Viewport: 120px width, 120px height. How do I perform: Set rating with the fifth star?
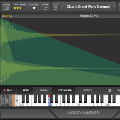(25, 8)
